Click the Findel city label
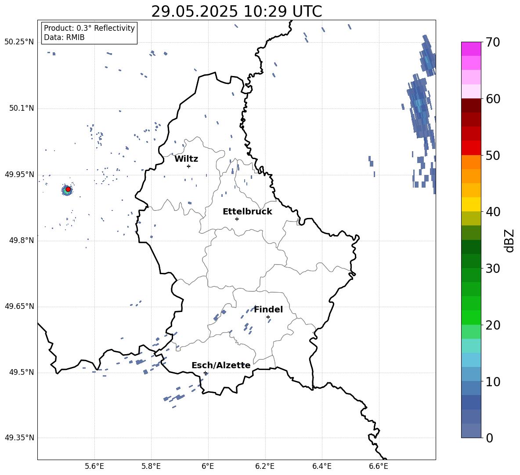Image resolution: width=520 pixels, height=475 pixels. (x=268, y=309)
